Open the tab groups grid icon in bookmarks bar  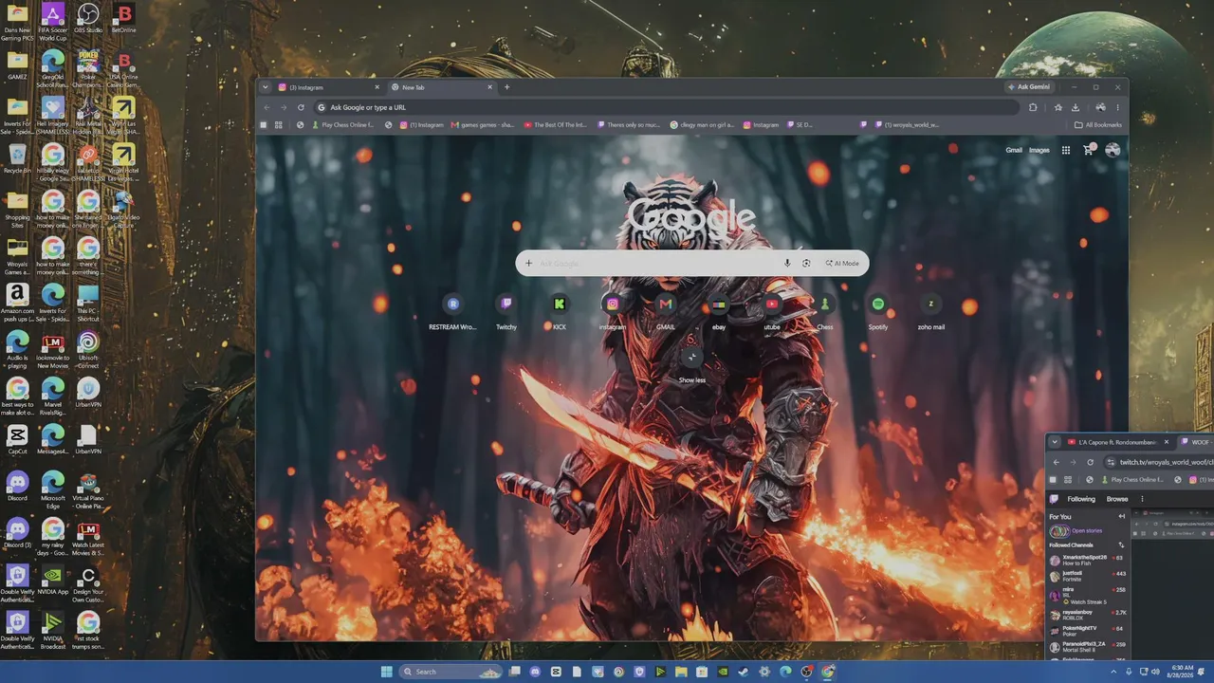coord(278,124)
